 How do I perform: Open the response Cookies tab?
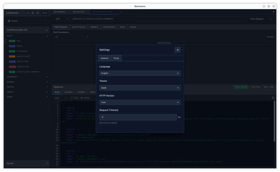click(81, 92)
